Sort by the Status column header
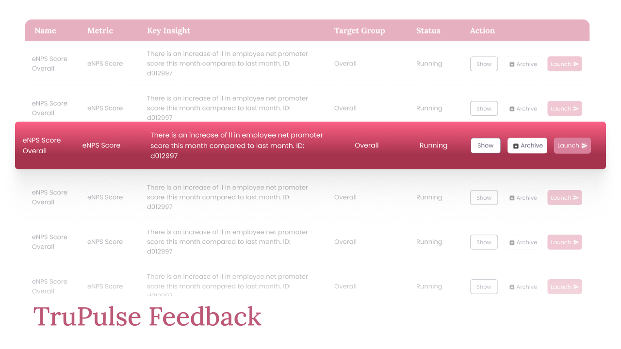Screen dimensions: 621x349 pos(428,31)
